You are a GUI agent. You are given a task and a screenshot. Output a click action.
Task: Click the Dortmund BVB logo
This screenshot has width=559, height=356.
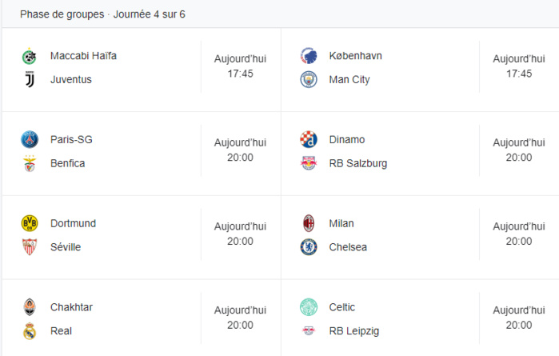[30, 223]
